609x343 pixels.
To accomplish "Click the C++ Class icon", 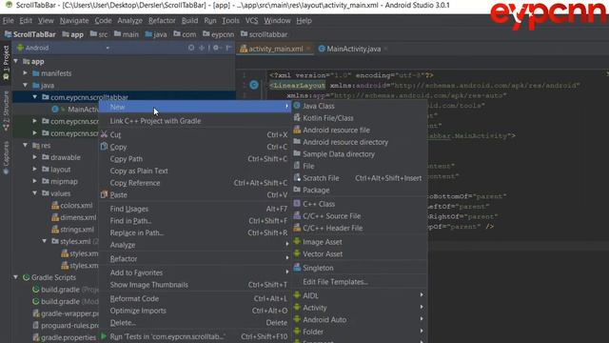I will [297, 203].
